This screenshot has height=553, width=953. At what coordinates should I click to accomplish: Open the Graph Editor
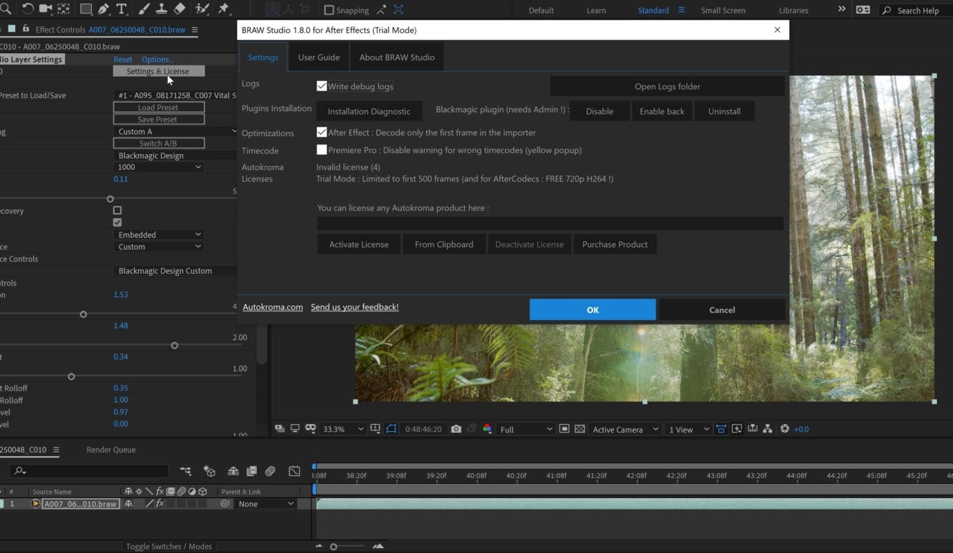pyautogui.click(x=294, y=471)
